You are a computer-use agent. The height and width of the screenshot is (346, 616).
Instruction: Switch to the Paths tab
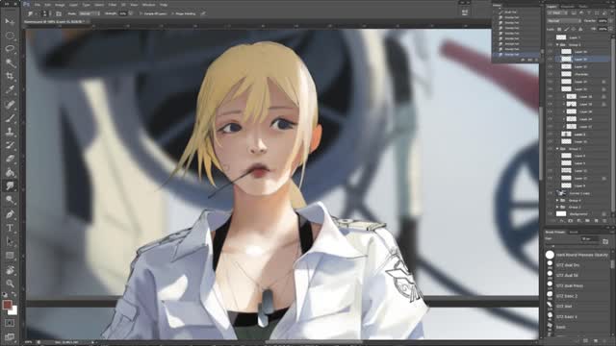point(584,7)
